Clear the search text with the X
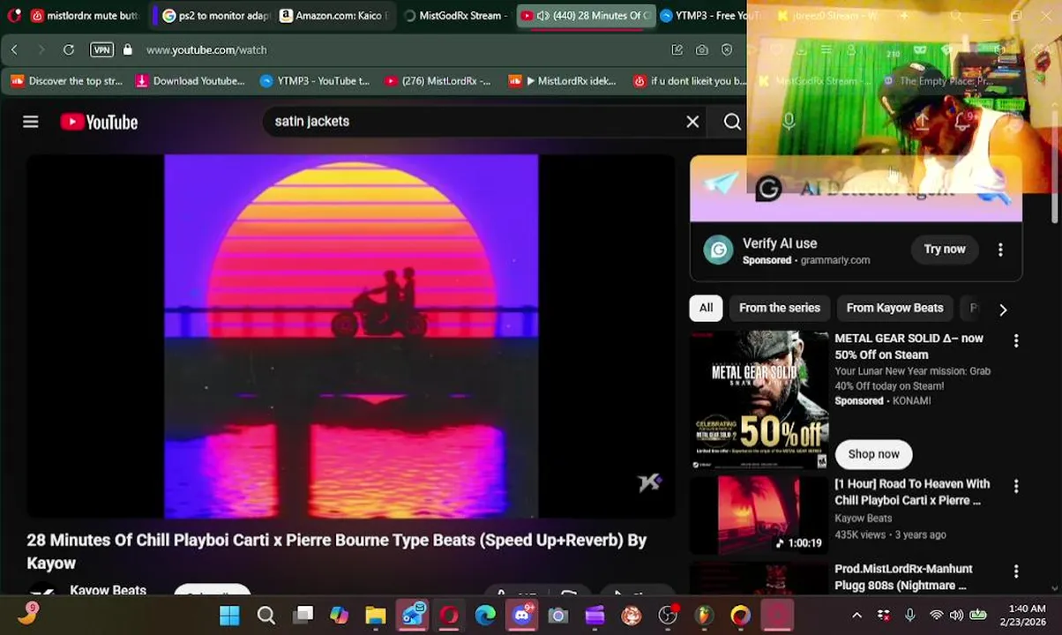This screenshot has height=635, width=1062. [x=692, y=122]
